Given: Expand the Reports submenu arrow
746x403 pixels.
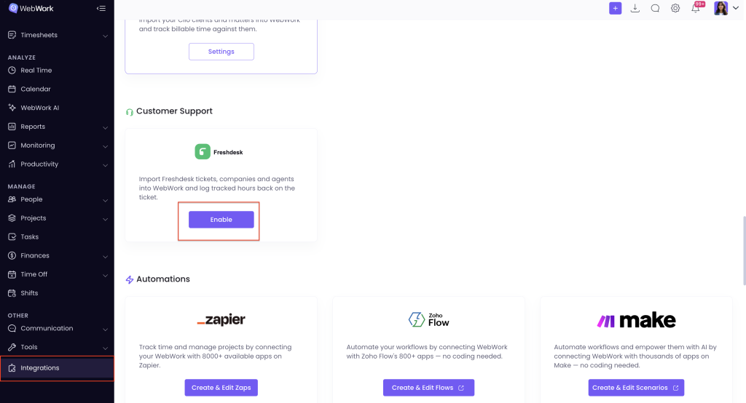Looking at the screenshot, I should (105, 127).
